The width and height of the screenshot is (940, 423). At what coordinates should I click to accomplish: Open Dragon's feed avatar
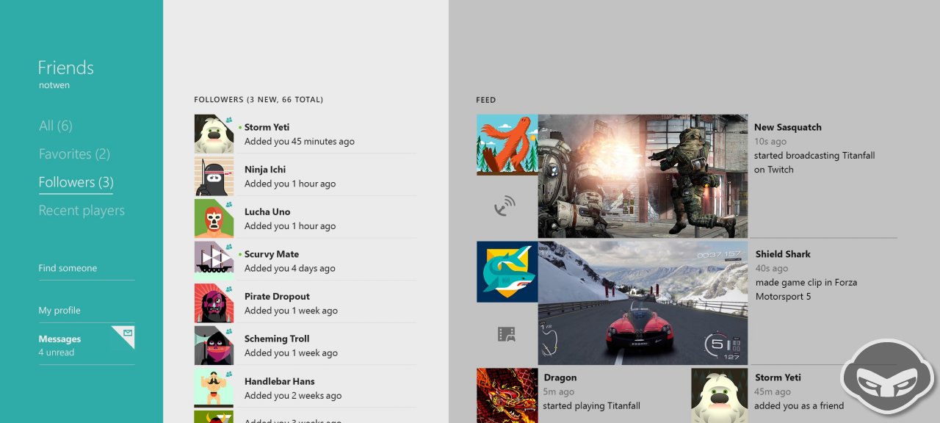coord(507,395)
